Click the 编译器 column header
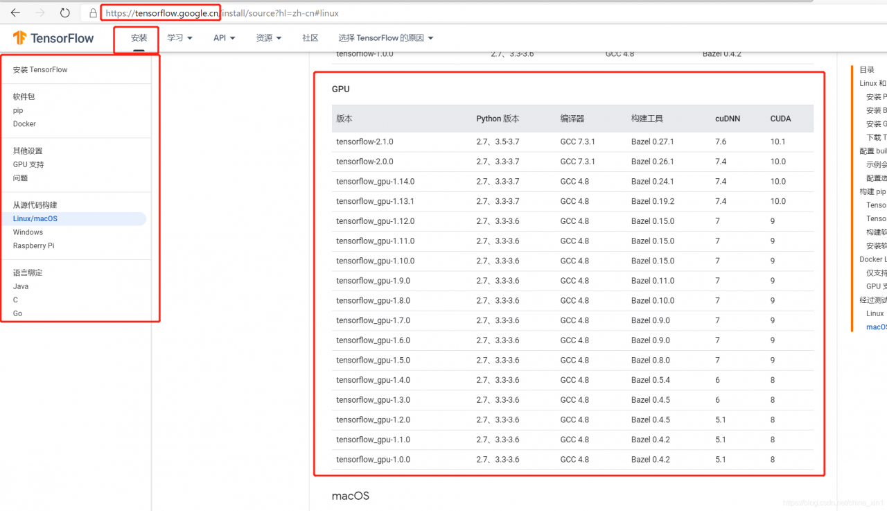 pyautogui.click(x=572, y=119)
